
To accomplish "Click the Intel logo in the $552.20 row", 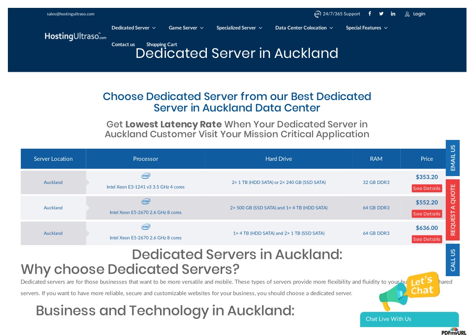I will tap(146, 201).
